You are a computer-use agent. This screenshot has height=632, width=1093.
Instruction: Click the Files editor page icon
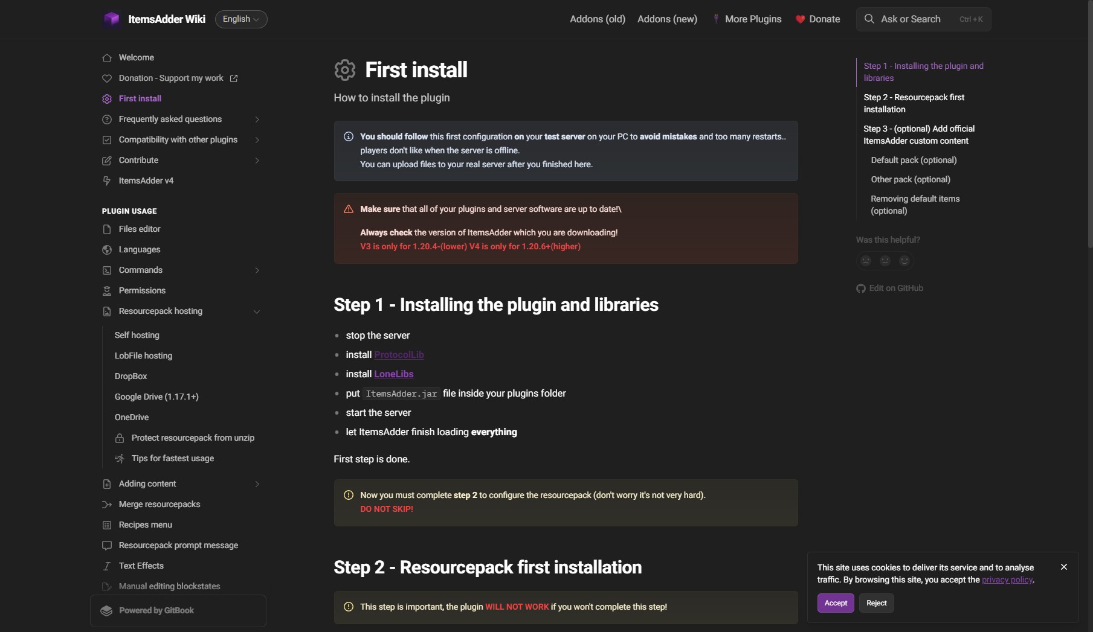[x=107, y=229]
